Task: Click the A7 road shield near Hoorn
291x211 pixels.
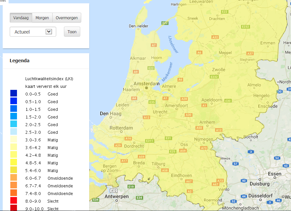Action: coord(153,45)
